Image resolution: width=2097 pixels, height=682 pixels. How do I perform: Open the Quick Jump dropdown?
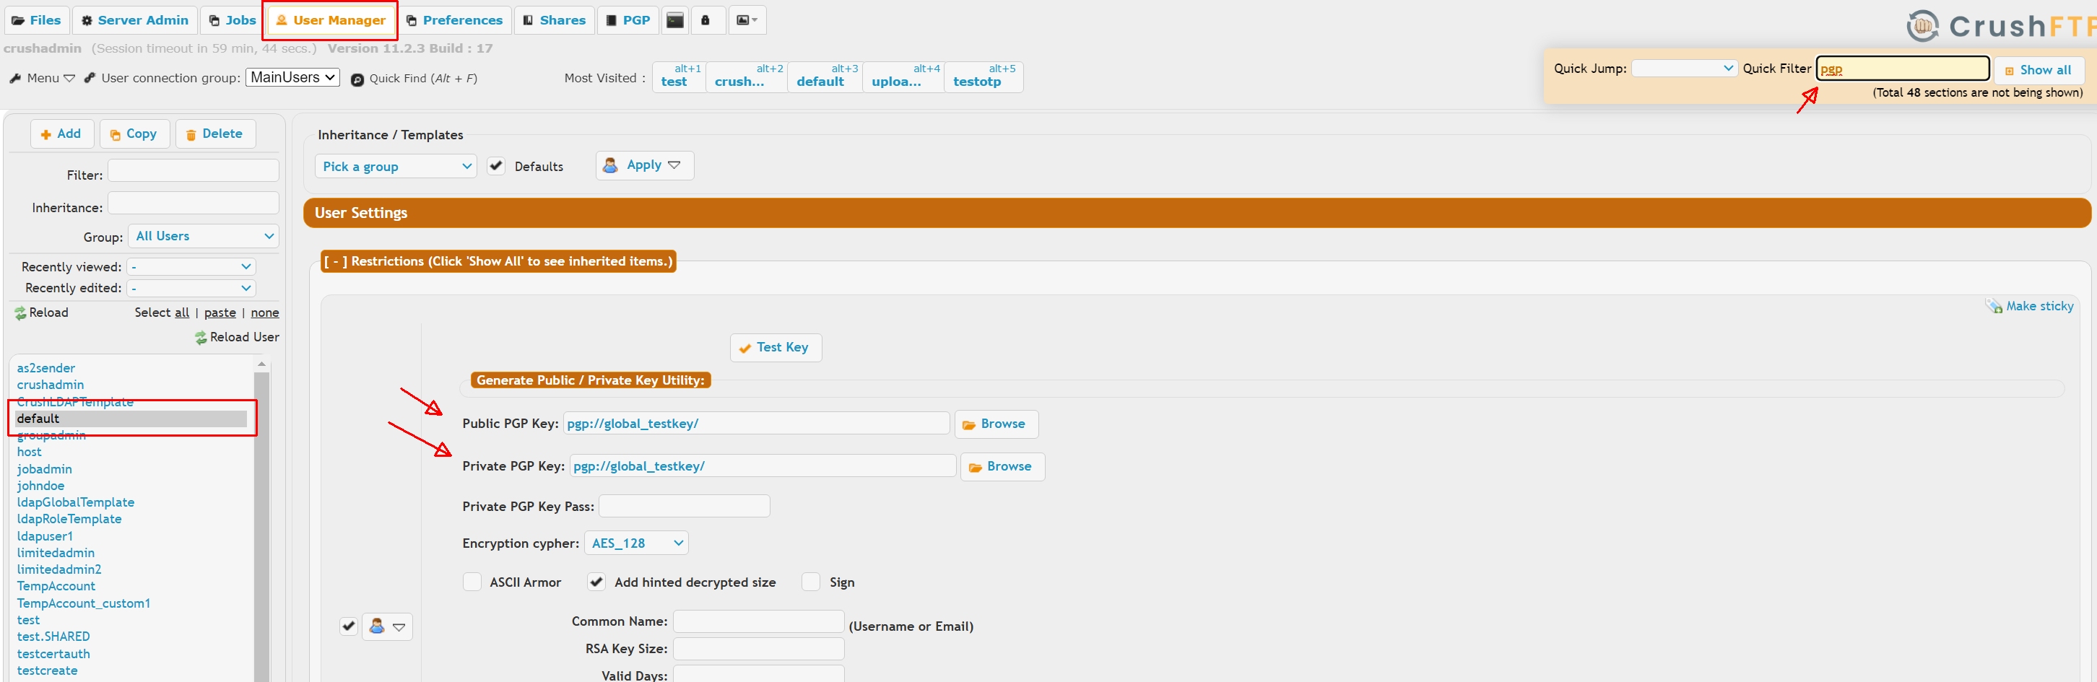[x=1684, y=69]
